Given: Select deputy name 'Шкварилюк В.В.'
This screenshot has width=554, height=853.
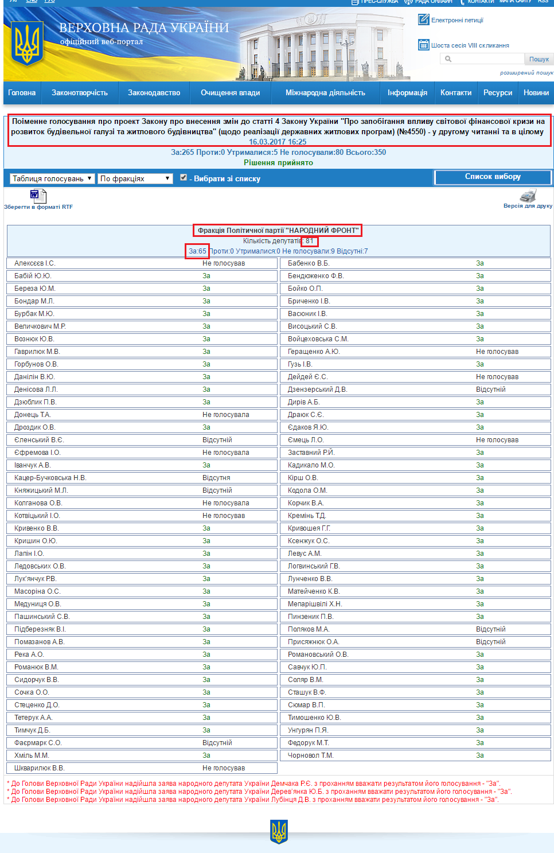Looking at the screenshot, I should click(x=40, y=768).
